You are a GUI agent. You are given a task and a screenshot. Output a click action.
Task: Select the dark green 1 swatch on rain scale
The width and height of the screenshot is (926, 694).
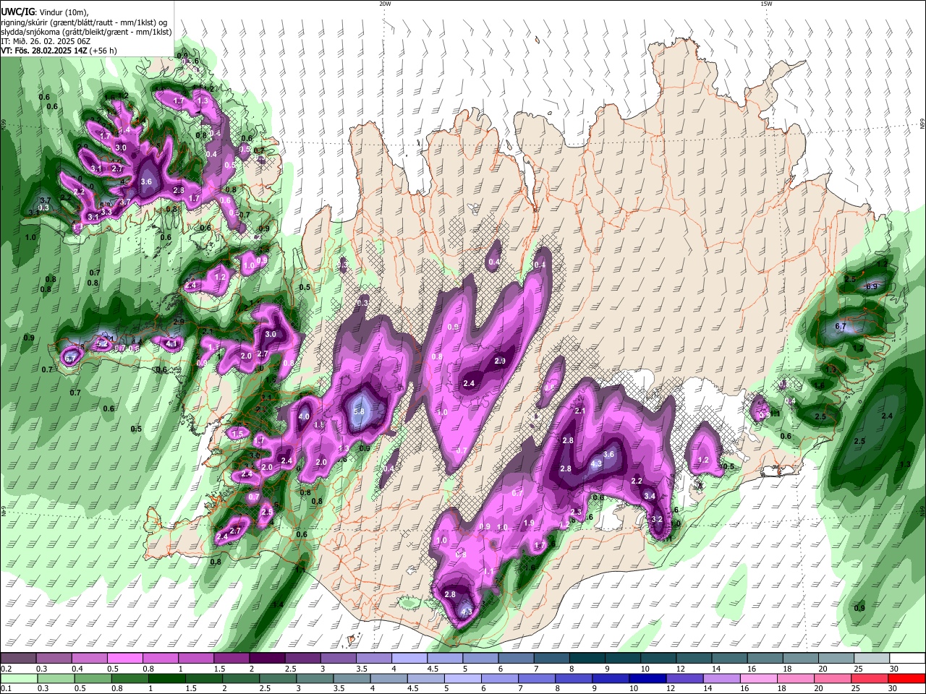(x=168, y=678)
